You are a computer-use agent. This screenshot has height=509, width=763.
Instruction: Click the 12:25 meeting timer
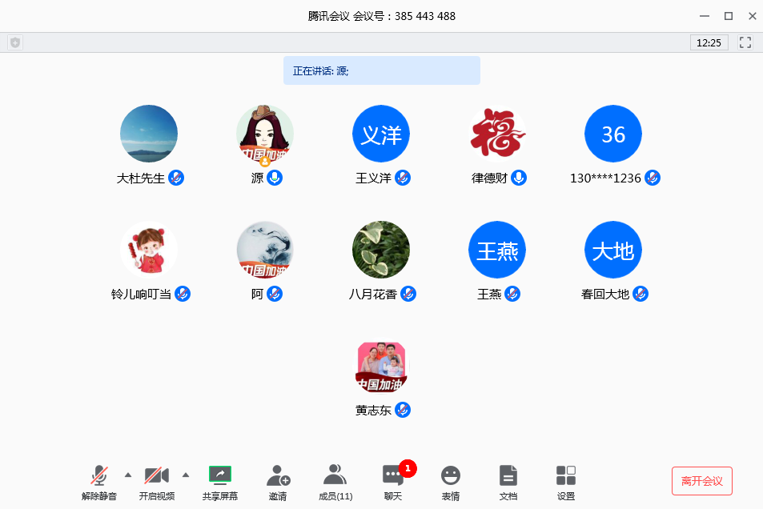tap(709, 43)
